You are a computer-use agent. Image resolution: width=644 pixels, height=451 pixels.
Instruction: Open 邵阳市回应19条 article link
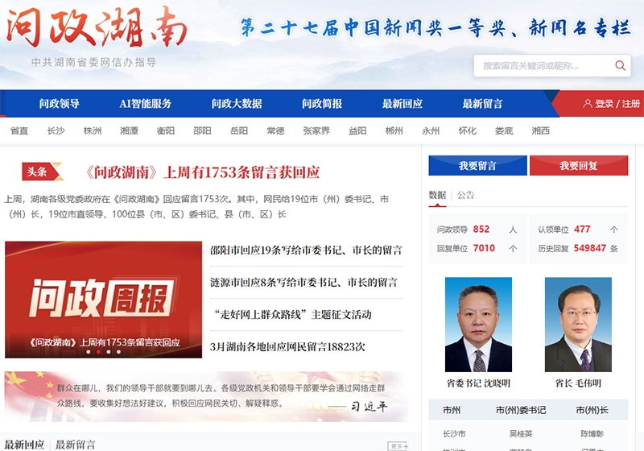[x=306, y=250]
